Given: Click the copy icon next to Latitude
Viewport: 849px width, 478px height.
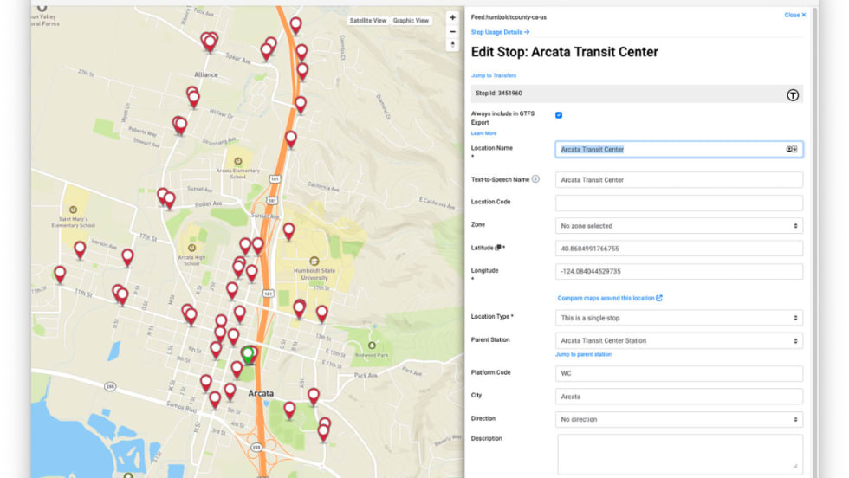Looking at the screenshot, I should pos(498,249).
